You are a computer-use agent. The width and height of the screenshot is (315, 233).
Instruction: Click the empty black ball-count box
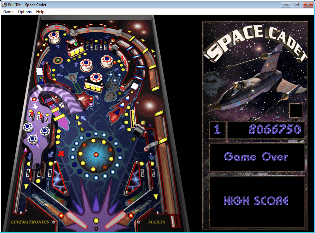point(296,110)
